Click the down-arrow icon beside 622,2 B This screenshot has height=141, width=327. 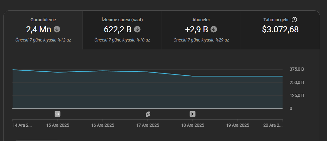(137, 29)
